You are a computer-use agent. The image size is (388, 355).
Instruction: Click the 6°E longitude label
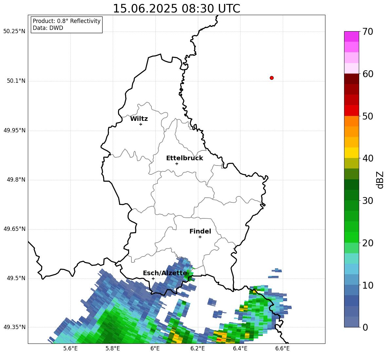click(155, 349)
